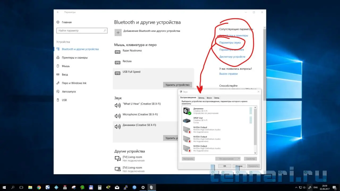Viewport: 340px width, 191px height.
Task: Select the Razer Nostromo keyboard icon
Action: pyautogui.click(x=117, y=52)
